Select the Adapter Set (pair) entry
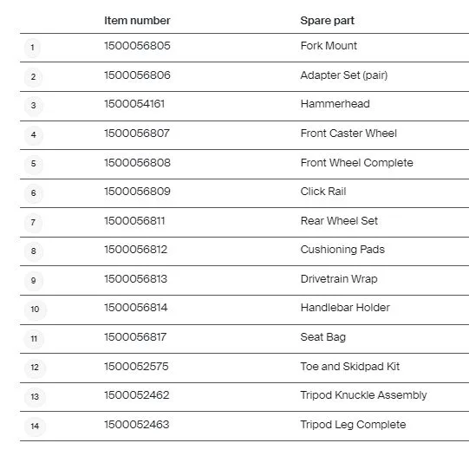The image size is (469, 456). click(344, 75)
